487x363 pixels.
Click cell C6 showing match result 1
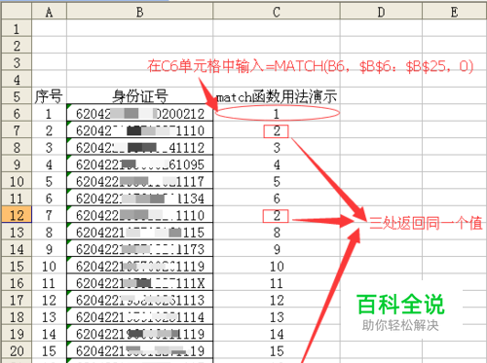click(277, 114)
